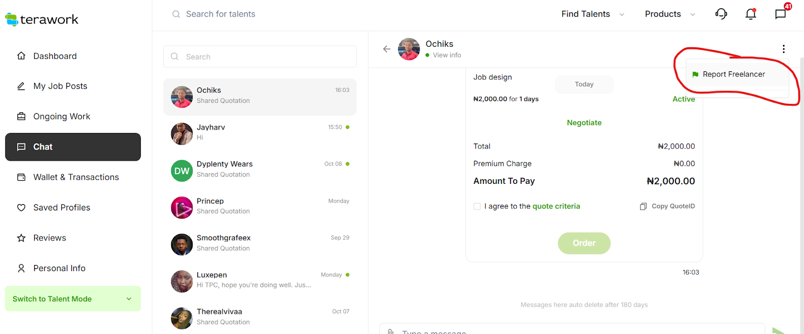
Task: Click the Negotiate link
Action: tap(584, 123)
